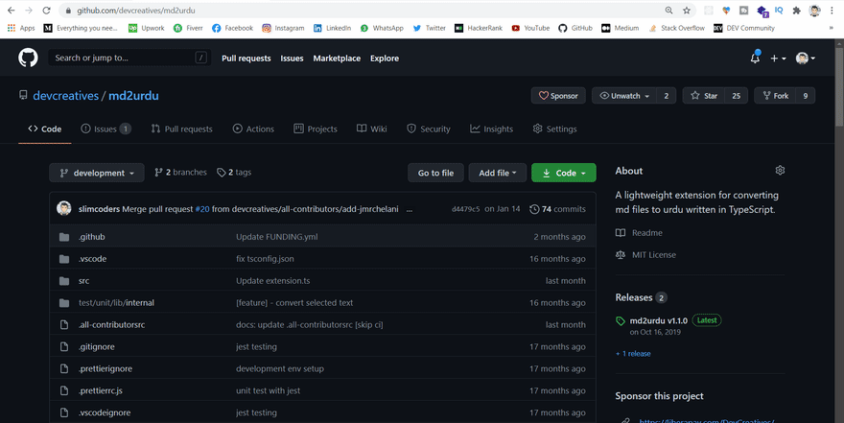The image size is (844, 423).
Task: Click the Go to file button
Action: [435, 173]
